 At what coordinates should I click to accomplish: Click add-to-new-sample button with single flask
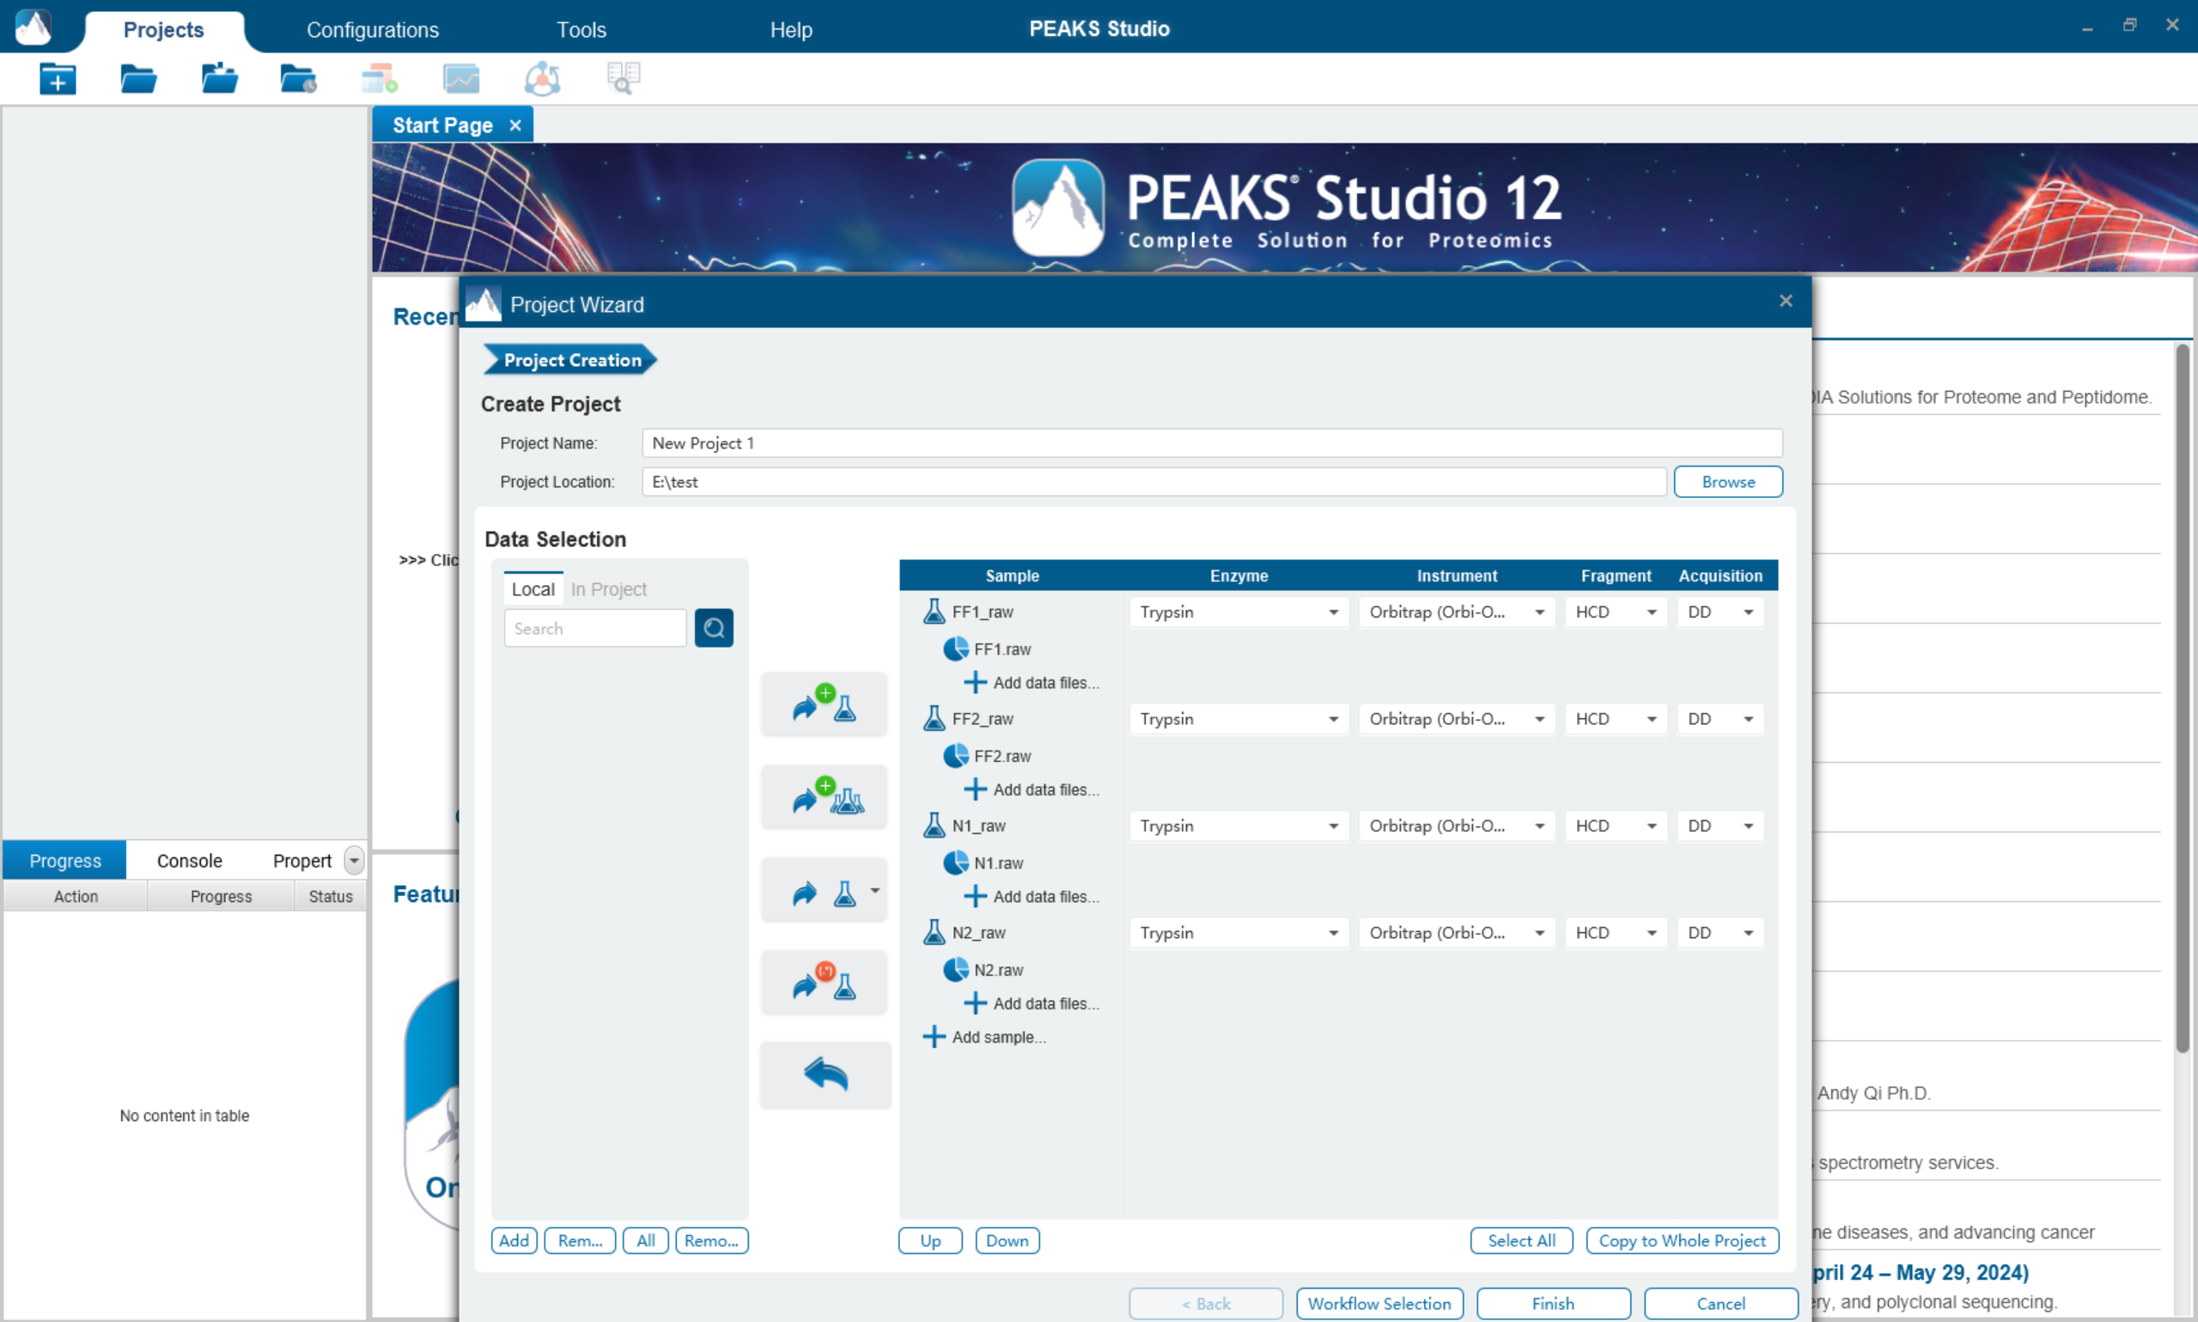point(824,704)
